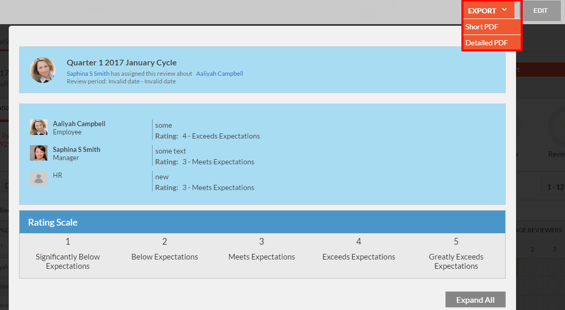Viewport: 565px width, 310px height.
Task: Click the EDIT button
Action: point(540,11)
